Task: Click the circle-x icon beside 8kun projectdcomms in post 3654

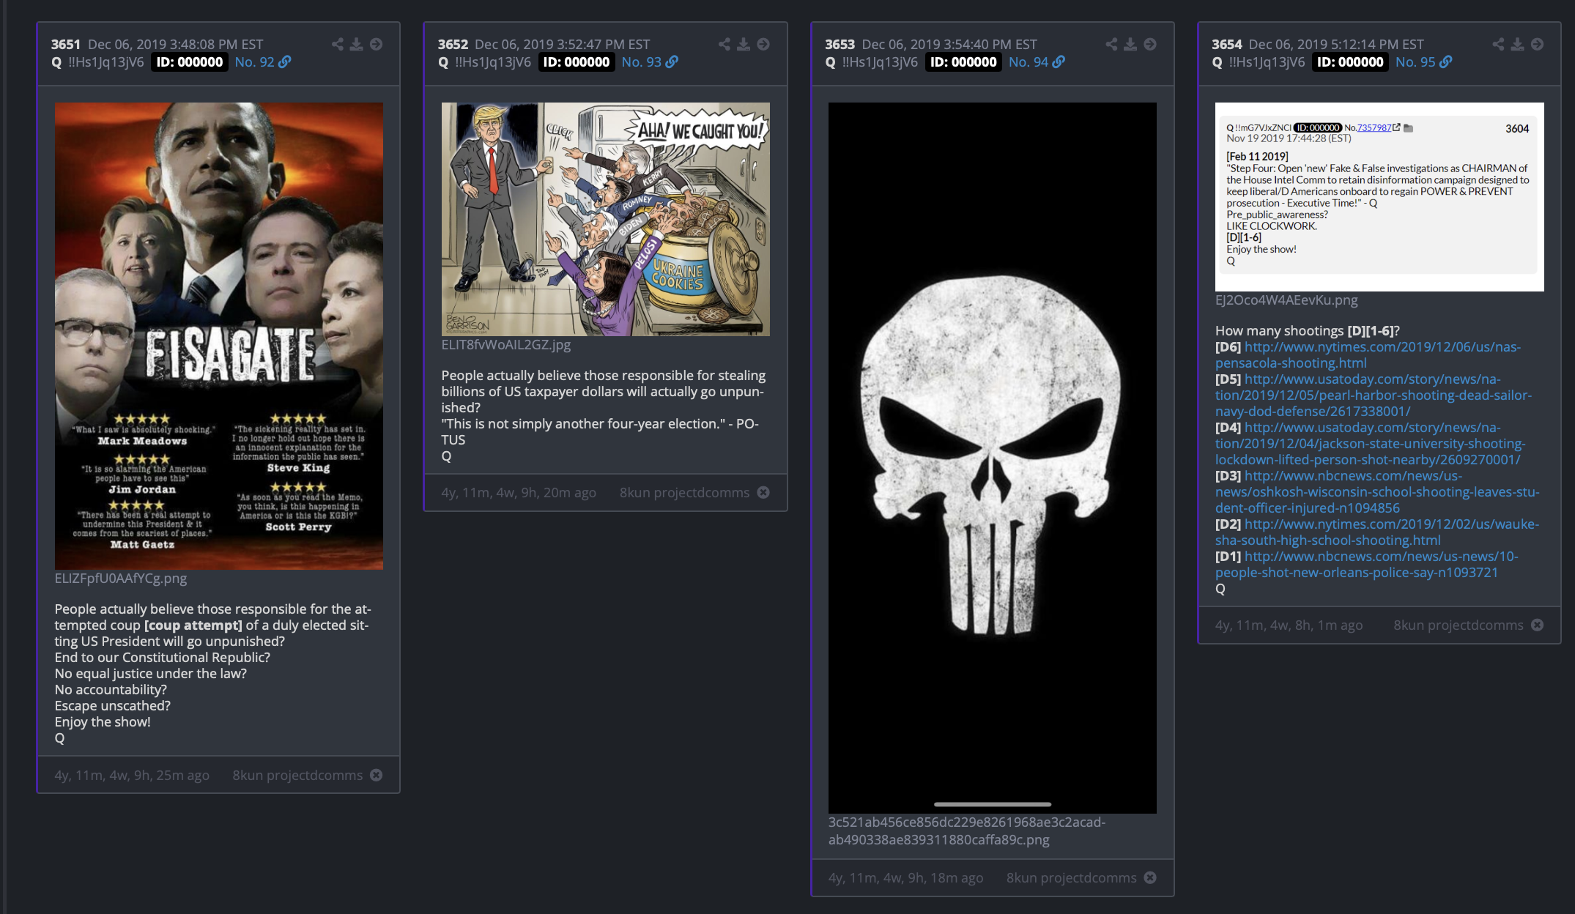Action: [1537, 625]
